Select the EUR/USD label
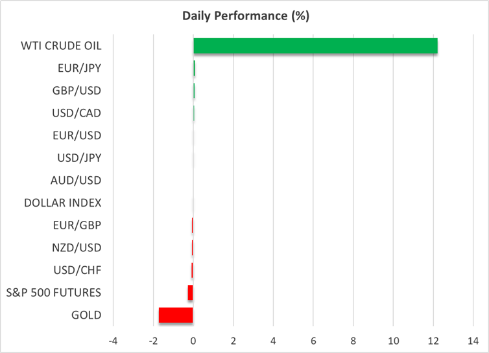Screen dimensions: 489x353 (77, 135)
